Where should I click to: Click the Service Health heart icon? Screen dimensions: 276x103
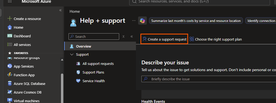coord(78,81)
